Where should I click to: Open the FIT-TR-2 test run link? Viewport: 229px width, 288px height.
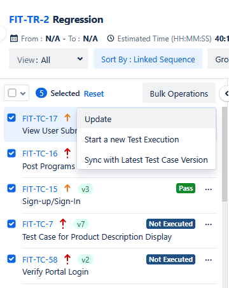coord(29,20)
